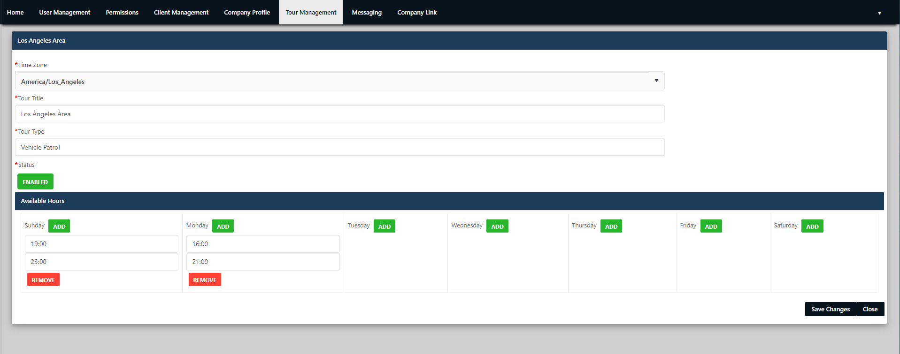Remove Sunday's 19:00–23:00 time slot
The width and height of the screenshot is (900, 354).
pyautogui.click(x=43, y=280)
